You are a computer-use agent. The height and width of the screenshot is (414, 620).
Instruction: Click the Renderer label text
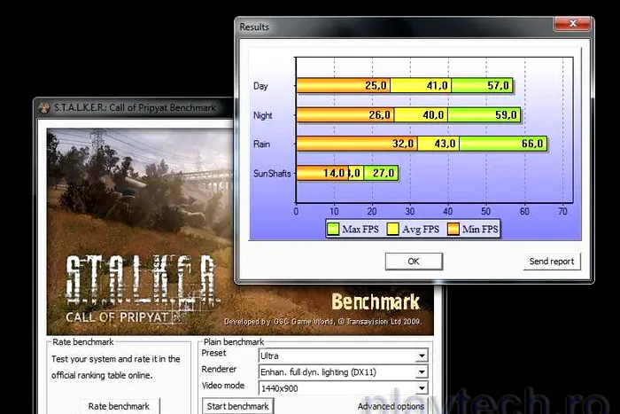coord(219,370)
